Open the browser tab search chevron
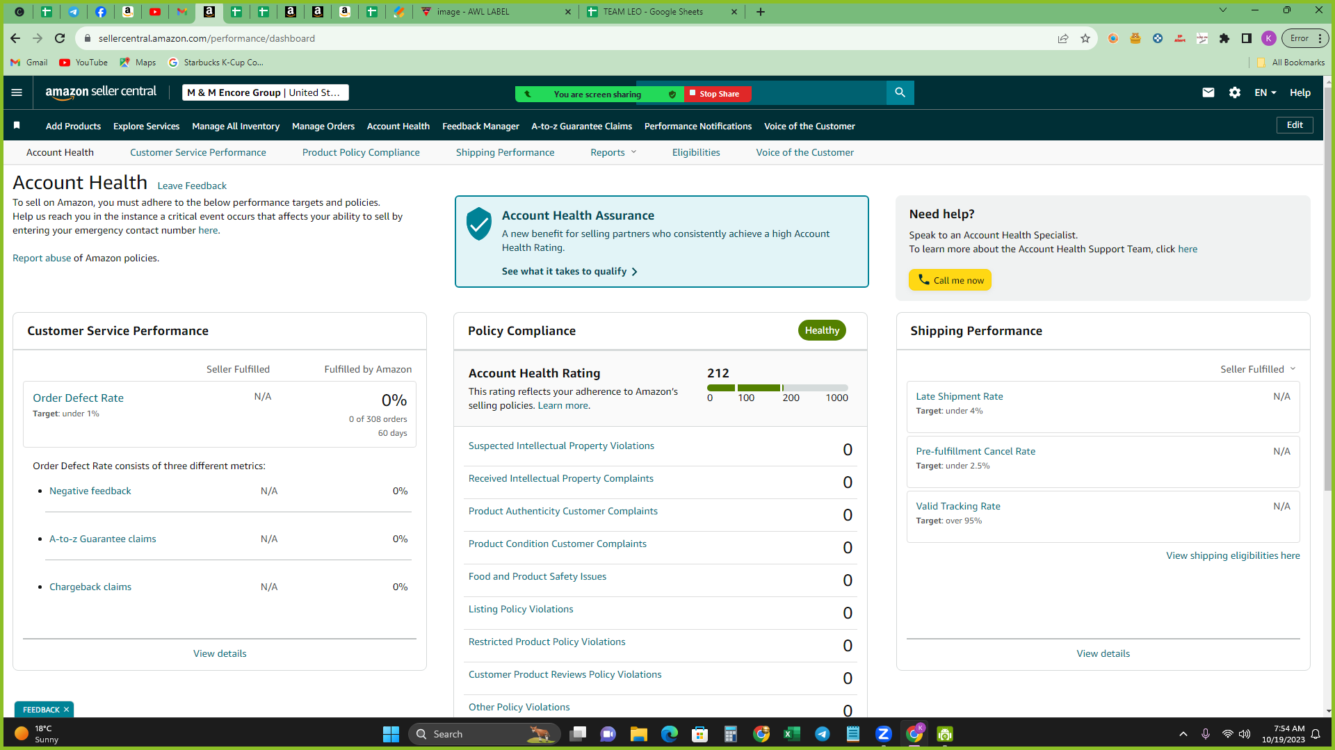The height and width of the screenshot is (750, 1335). [1223, 10]
